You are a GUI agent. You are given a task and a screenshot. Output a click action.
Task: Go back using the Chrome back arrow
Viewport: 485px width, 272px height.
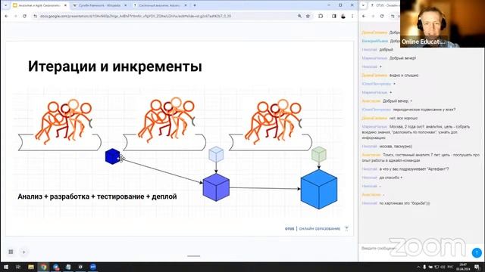7,16
